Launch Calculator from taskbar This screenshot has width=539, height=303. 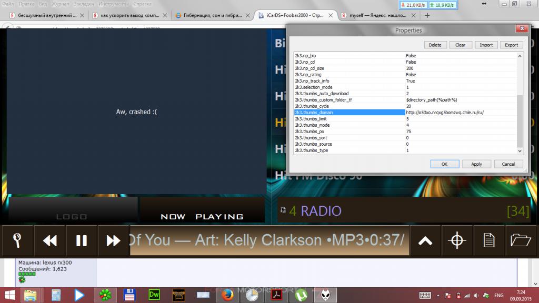[56, 295]
